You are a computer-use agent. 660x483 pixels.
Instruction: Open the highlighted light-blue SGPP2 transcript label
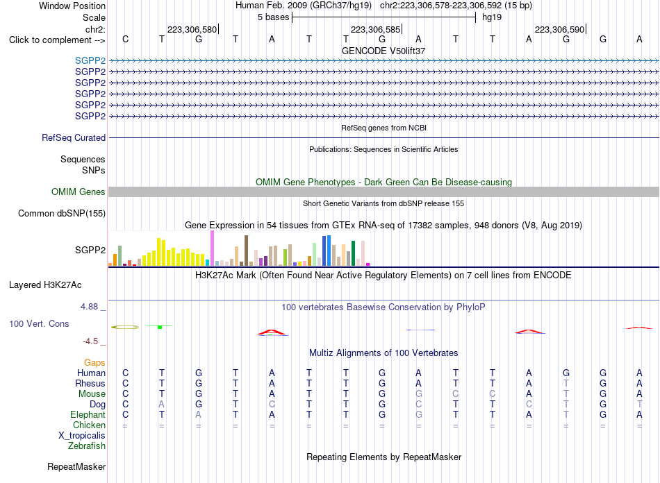(x=90, y=60)
